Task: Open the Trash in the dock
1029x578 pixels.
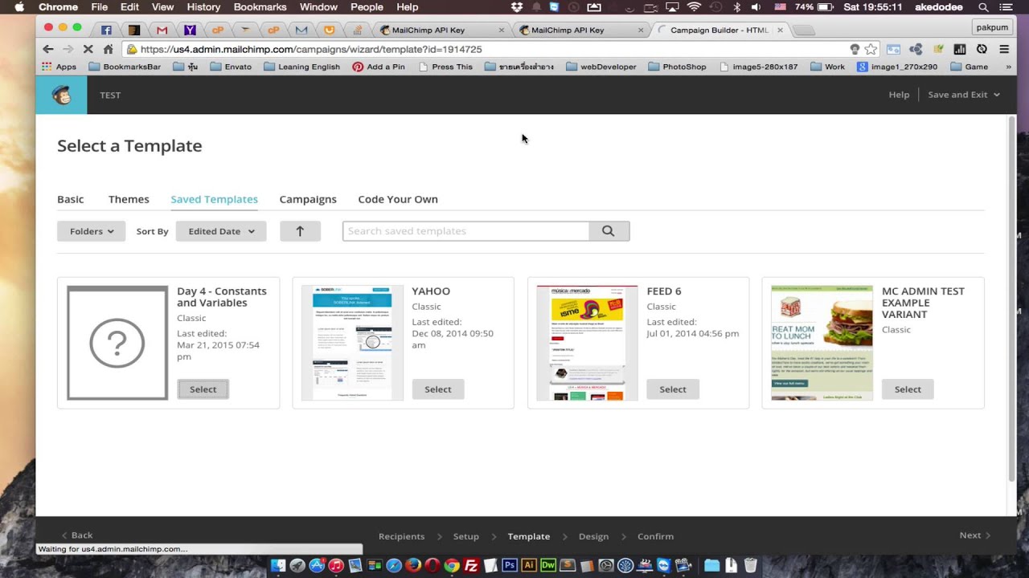Action: coord(750,565)
